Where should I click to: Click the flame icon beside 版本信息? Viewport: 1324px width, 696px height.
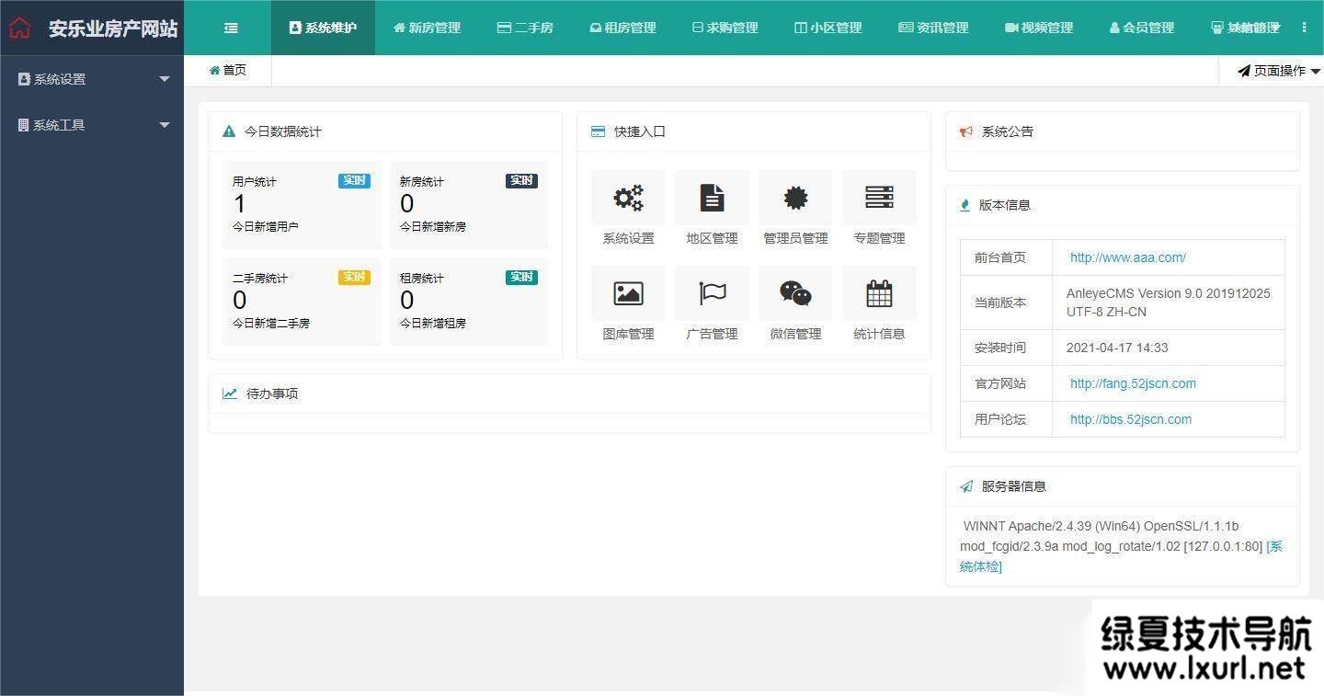point(965,205)
